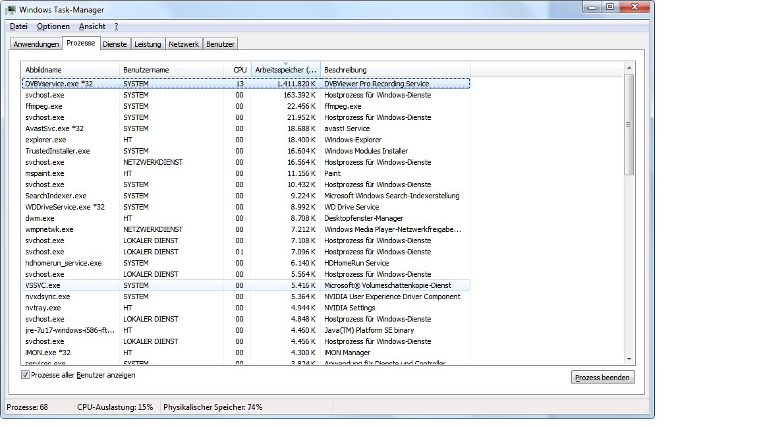Image resolution: width=759 pixels, height=427 pixels.
Task: Switch to the Dienste tab
Action: [x=115, y=44]
